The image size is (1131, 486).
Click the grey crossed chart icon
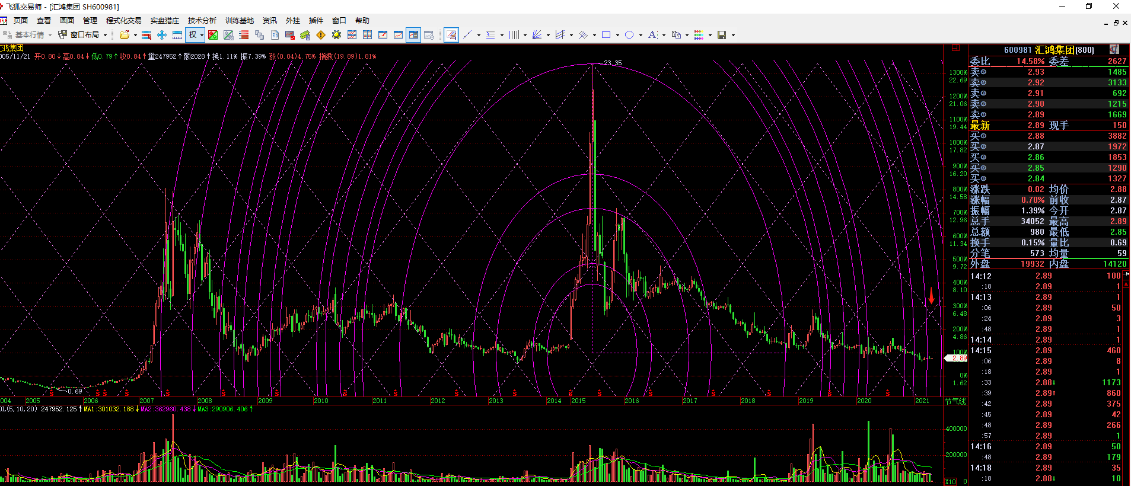[x=228, y=35]
